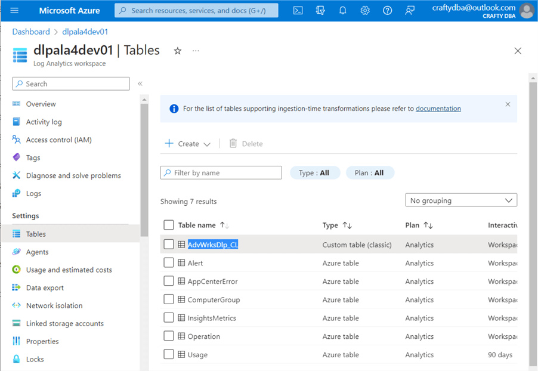
Task: Check the Operation row checkbox
Action: coord(168,336)
